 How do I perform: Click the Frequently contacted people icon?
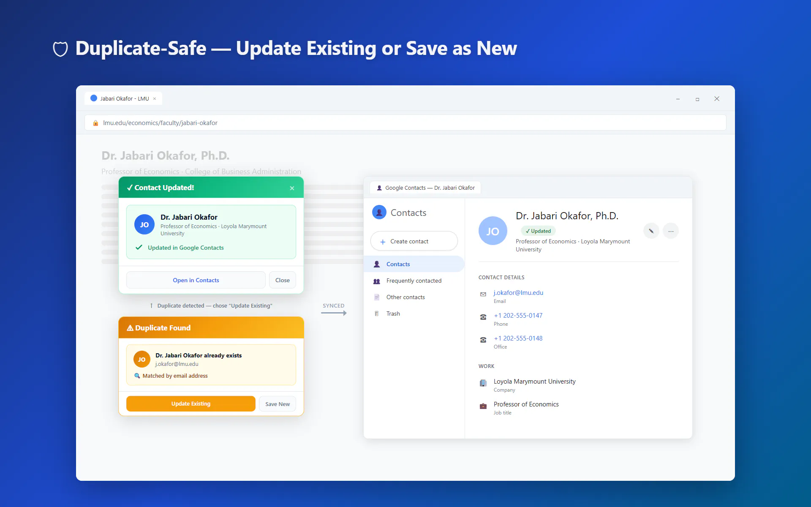coord(377,281)
